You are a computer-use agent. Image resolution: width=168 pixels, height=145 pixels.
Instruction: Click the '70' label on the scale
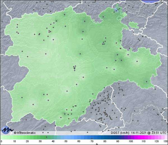[x=92, y=141]
